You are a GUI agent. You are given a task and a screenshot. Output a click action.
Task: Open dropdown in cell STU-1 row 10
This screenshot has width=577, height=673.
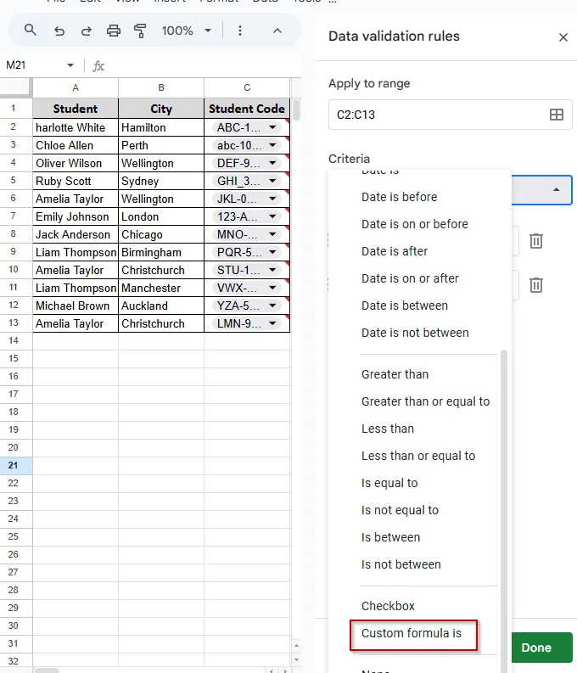(272, 270)
